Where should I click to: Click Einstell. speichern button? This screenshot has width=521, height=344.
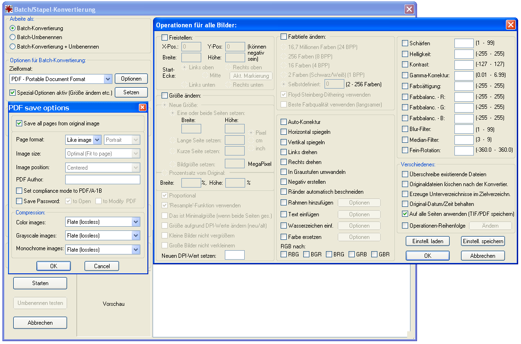[483, 241]
